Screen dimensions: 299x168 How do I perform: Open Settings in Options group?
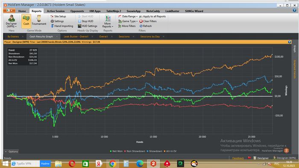57,21
